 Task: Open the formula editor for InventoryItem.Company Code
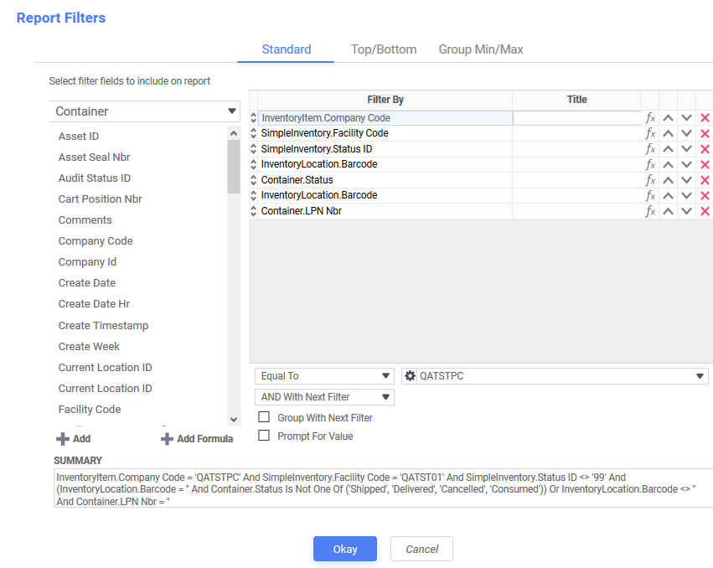651,117
